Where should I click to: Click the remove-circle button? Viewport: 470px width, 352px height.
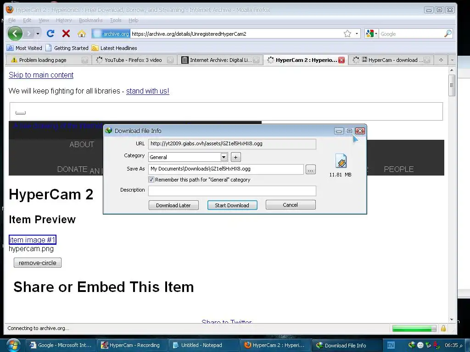pyautogui.click(x=38, y=263)
